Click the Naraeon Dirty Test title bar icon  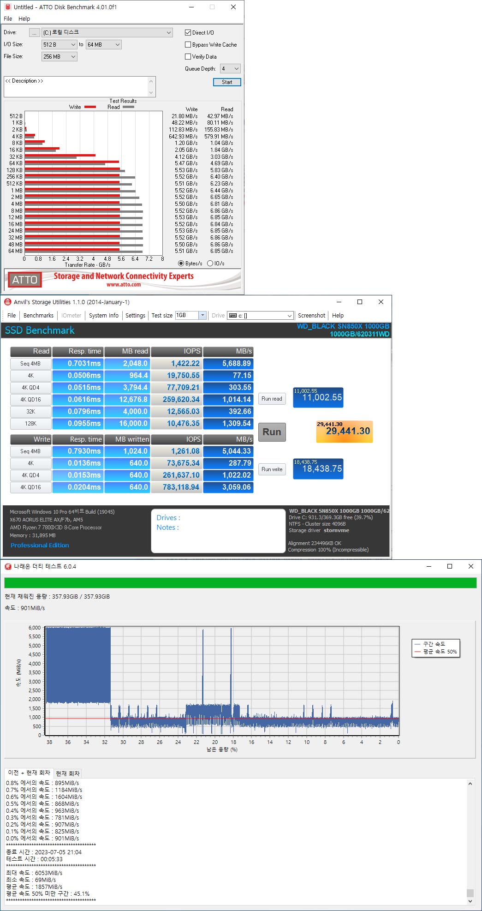[7, 566]
